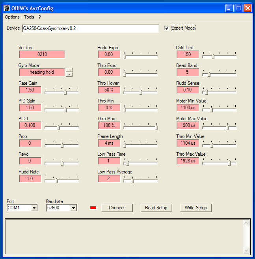Click the Rate Gain slider
Screen dimensions: 255x259
tap(62, 91)
